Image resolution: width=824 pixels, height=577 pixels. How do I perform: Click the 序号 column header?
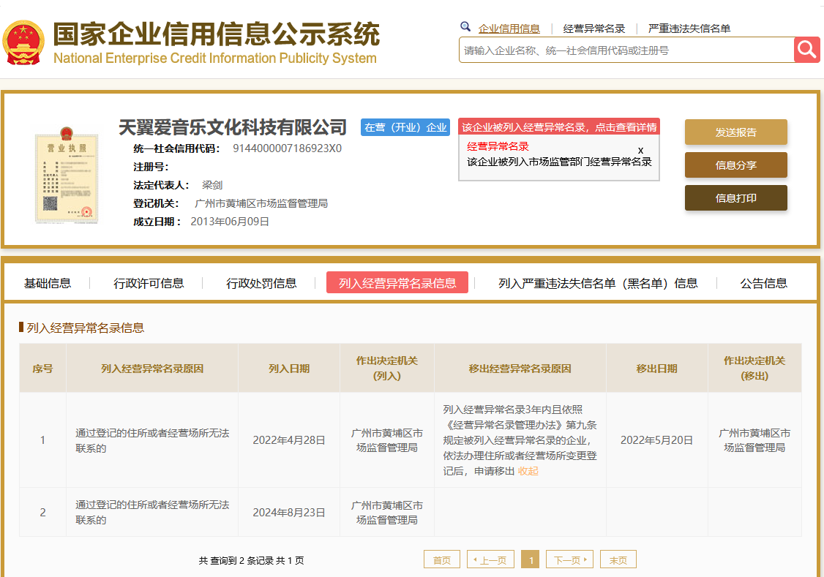pyautogui.click(x=42, y=369)
